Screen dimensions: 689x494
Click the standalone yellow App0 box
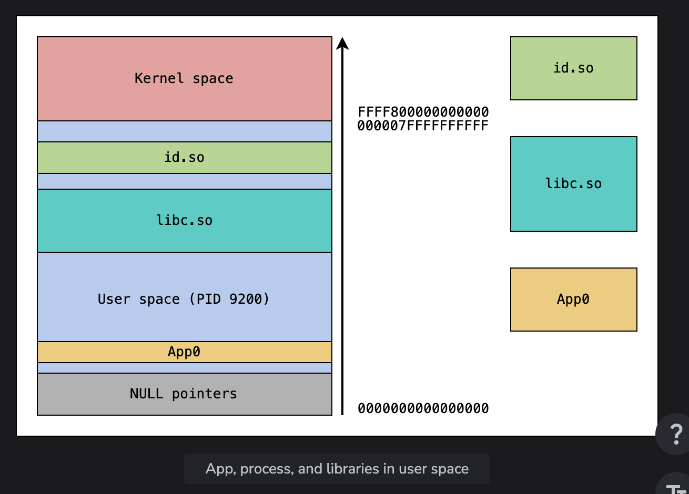tap(574, 300)
